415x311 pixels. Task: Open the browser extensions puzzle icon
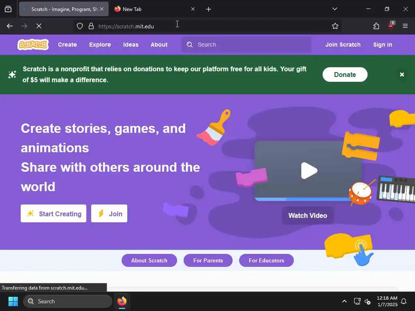tap(376, 26)
